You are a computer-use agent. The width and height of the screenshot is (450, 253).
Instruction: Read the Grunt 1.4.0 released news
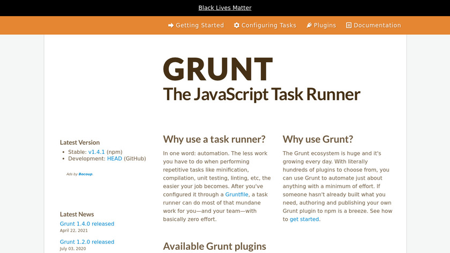87,224
